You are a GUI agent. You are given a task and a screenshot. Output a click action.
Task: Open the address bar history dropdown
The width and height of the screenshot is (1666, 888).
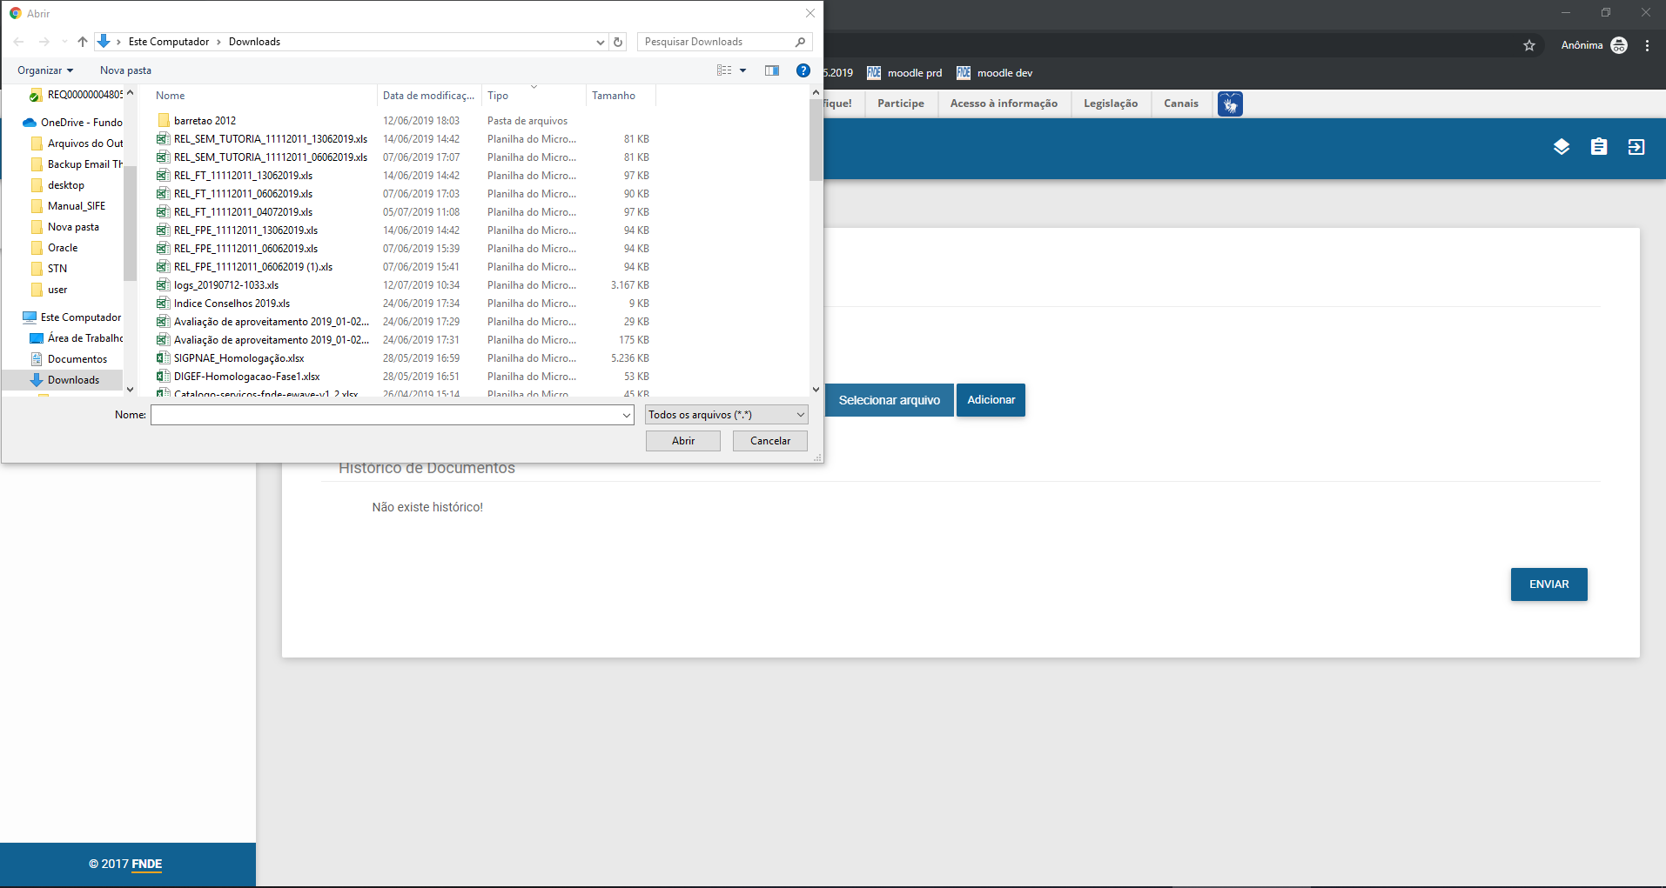(601, 42)
